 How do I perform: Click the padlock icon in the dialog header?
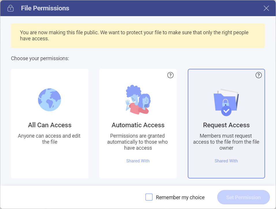[10, 8]
